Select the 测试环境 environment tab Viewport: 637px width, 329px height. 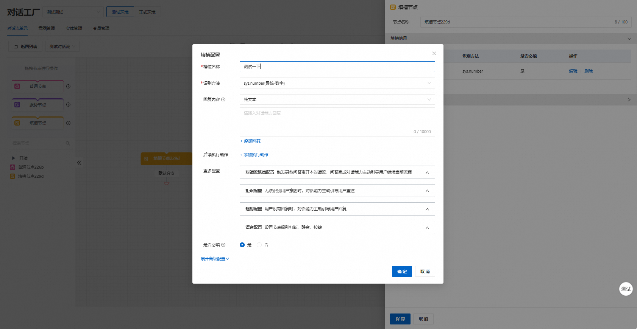point(120,12)
